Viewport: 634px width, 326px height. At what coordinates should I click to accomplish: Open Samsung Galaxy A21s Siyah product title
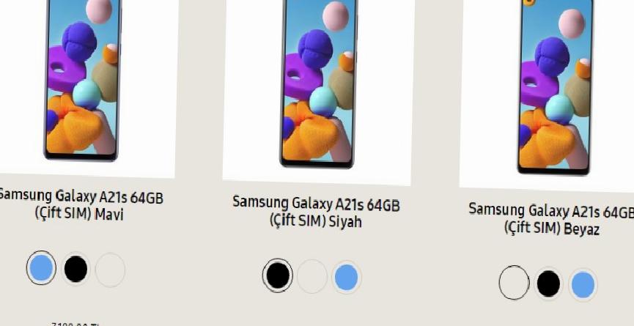coord(316,212)
